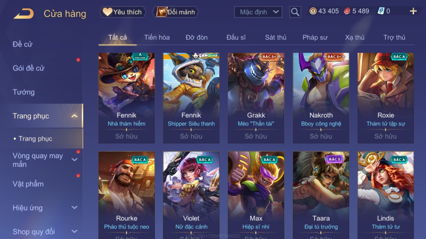Click the gold coin icon showing 43 405
Screen dimensions: 426x239
(x=313, y=11)
